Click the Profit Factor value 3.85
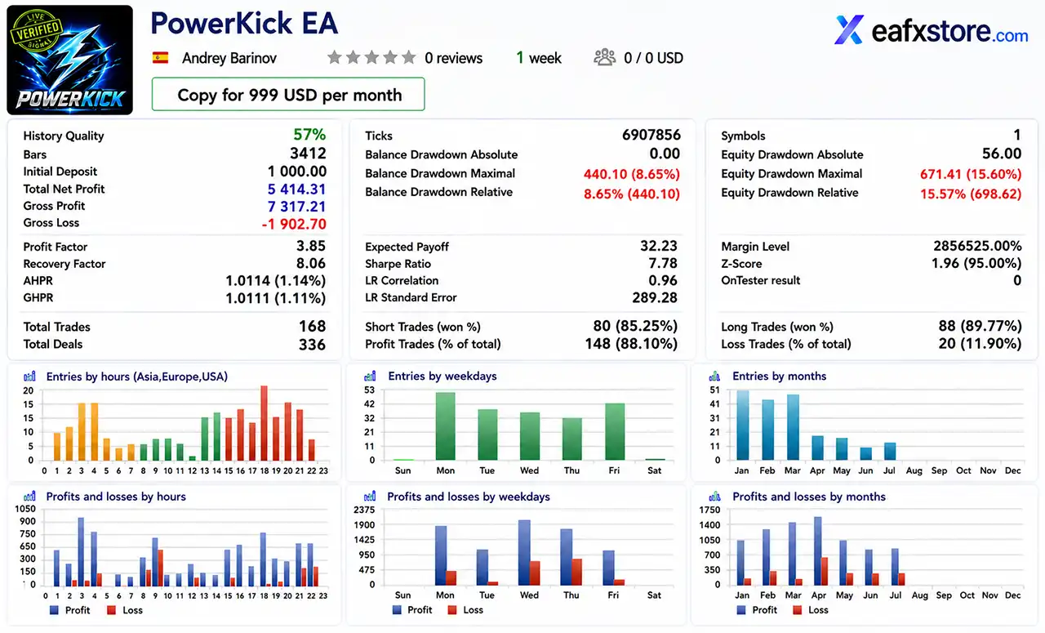Screen dimensions: 1045x633 [x=311, y=246]
